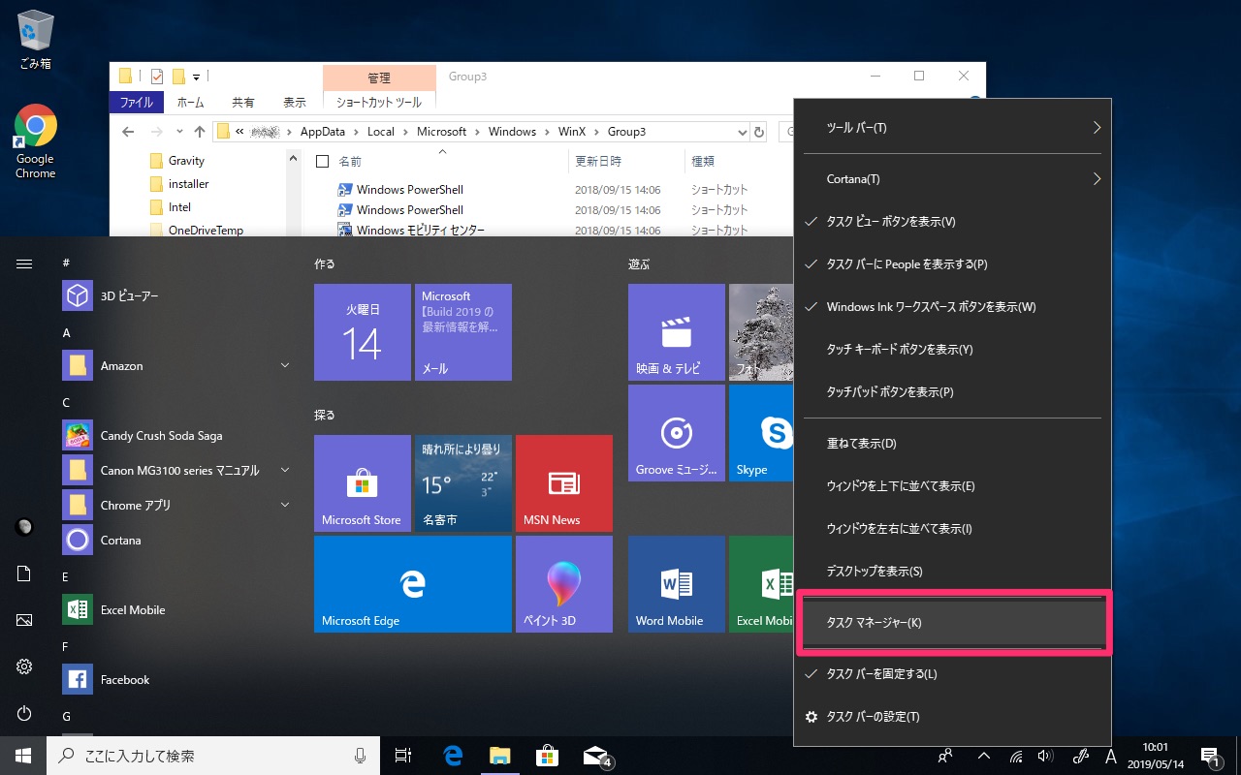Image resolution: width=1241 pixels, height=775 pixels.
Task: Open the Microsoft Edge tile
Action: tap(413, 584)
